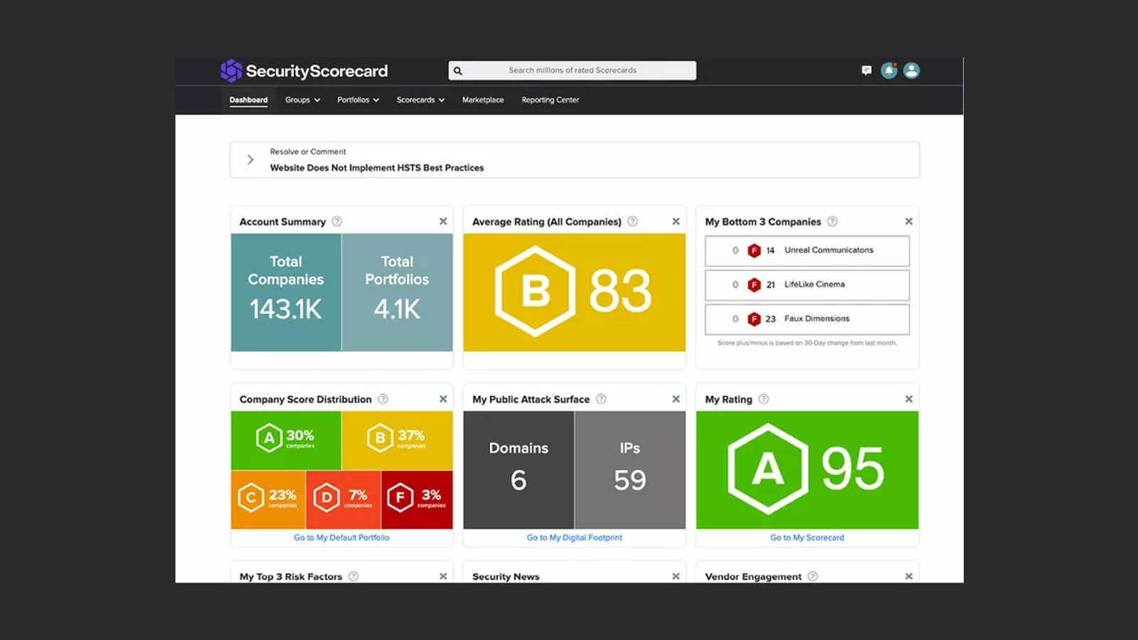Follow the Go to My Digital Footprint link
Screen dimensions: 1138x640
(574, 538)
